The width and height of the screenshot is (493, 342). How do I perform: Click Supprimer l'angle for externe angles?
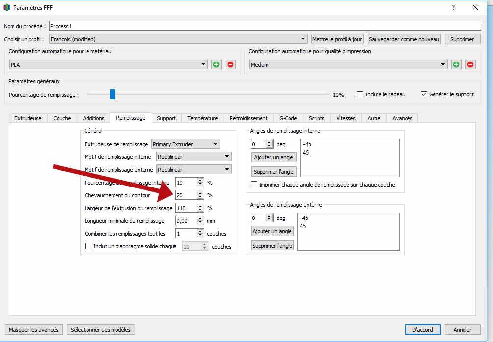[x=272, y=246]
